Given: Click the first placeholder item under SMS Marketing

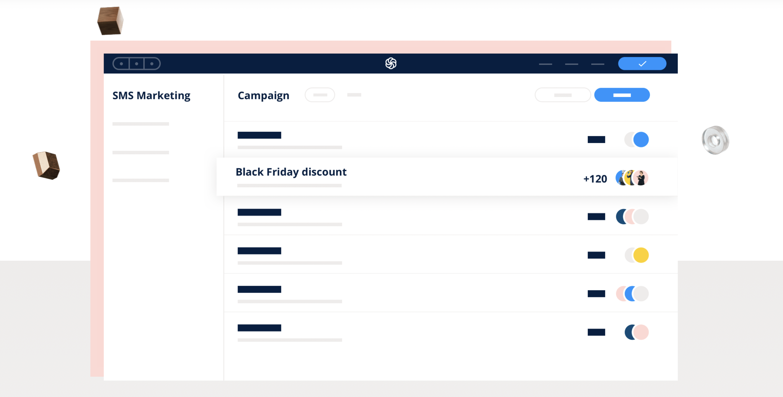Looking at the screenshot, I should pos(141,124).
